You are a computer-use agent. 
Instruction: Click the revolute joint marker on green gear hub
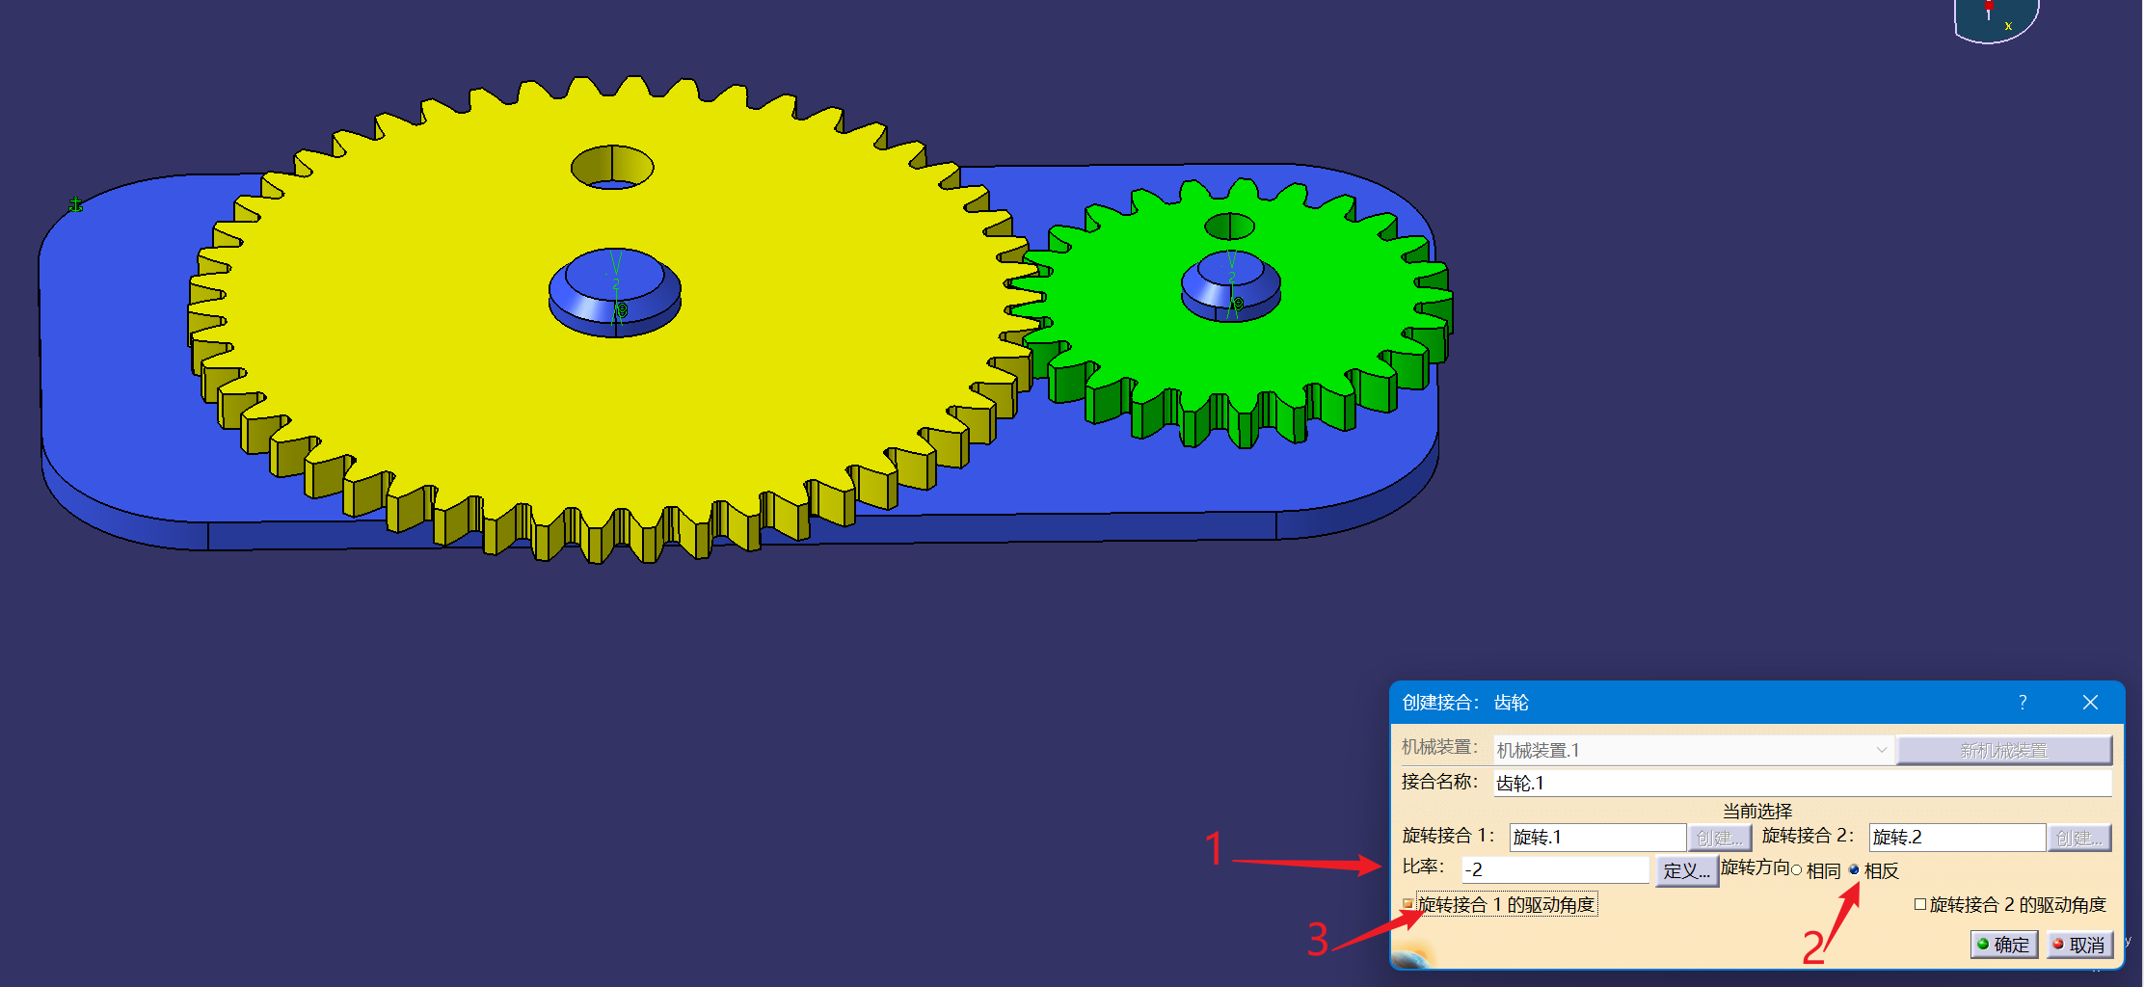1237,304
